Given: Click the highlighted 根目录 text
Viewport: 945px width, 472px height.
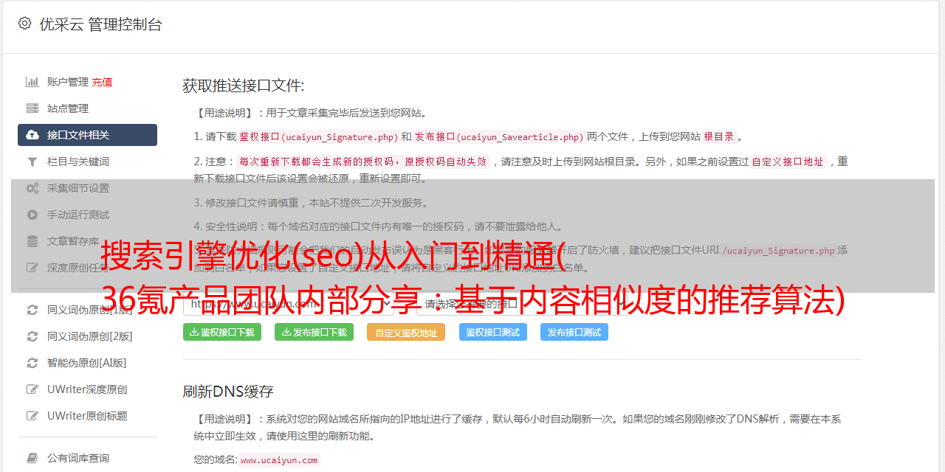Looking at the screenshot, I should click(x=719, y=136).
